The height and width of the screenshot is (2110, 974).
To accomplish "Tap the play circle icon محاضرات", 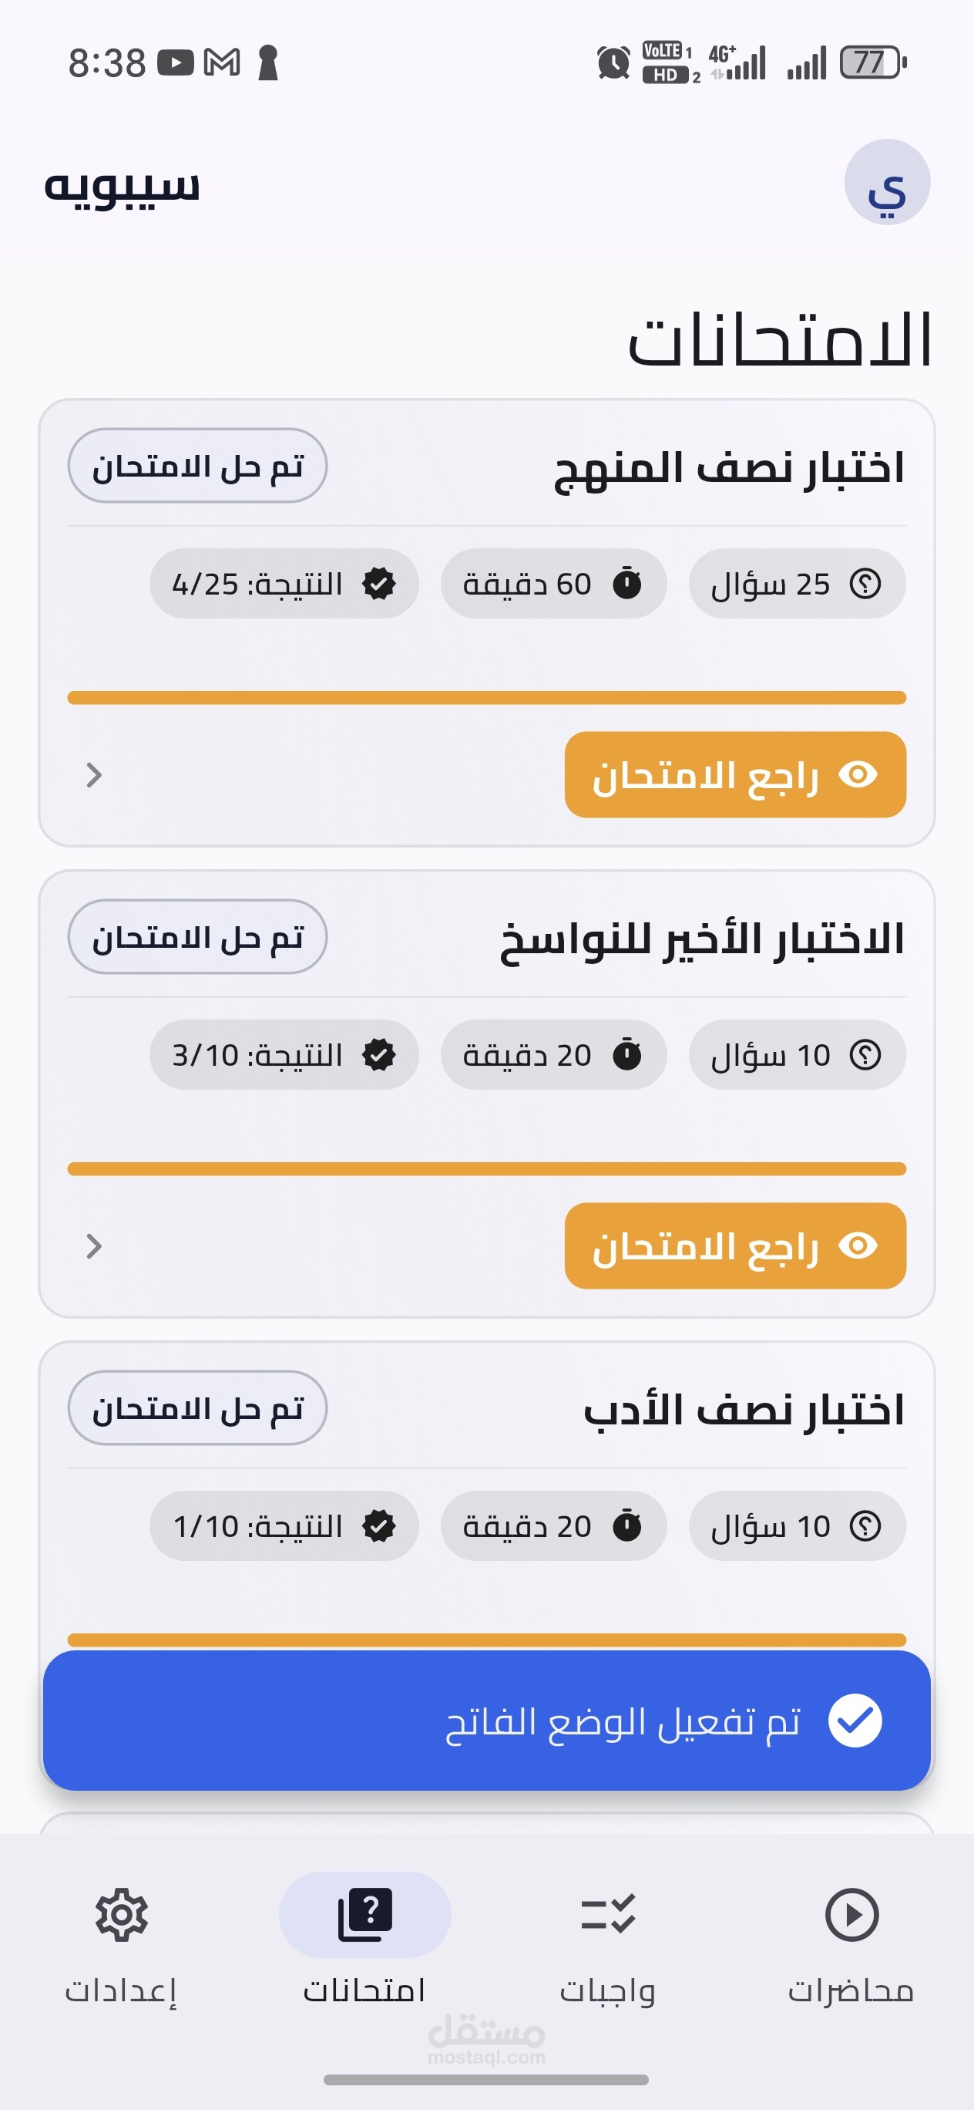I will pyautogui.click(x=851, y=1915).
